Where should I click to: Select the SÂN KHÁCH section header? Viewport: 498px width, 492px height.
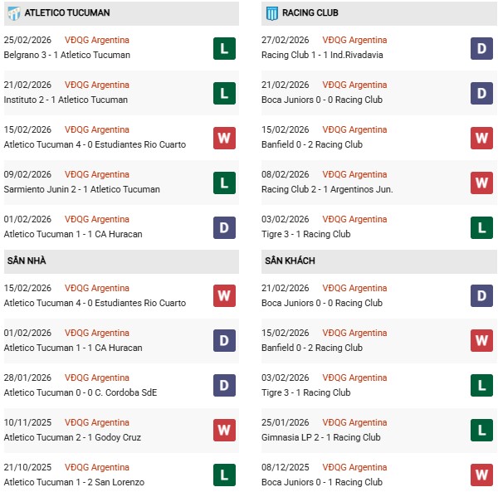point(290,261)
